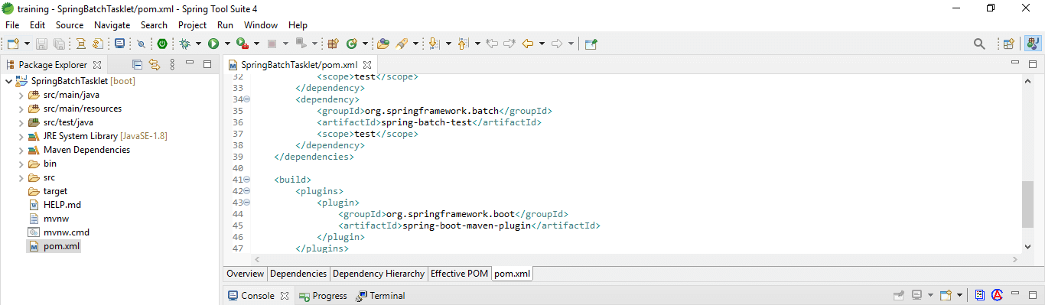Close the pom.xml editor tab
This screenshot has width=1045, height=305.
click(366, 66)
